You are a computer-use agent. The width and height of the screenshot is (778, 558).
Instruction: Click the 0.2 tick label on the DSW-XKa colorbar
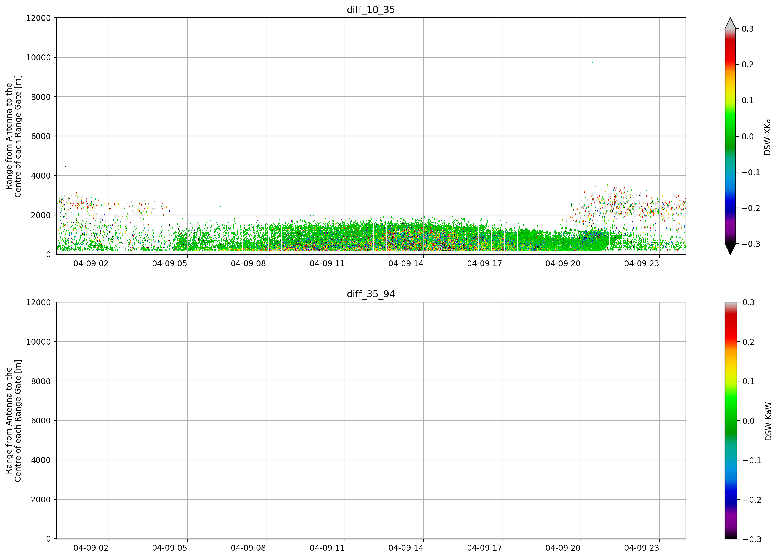748,65
